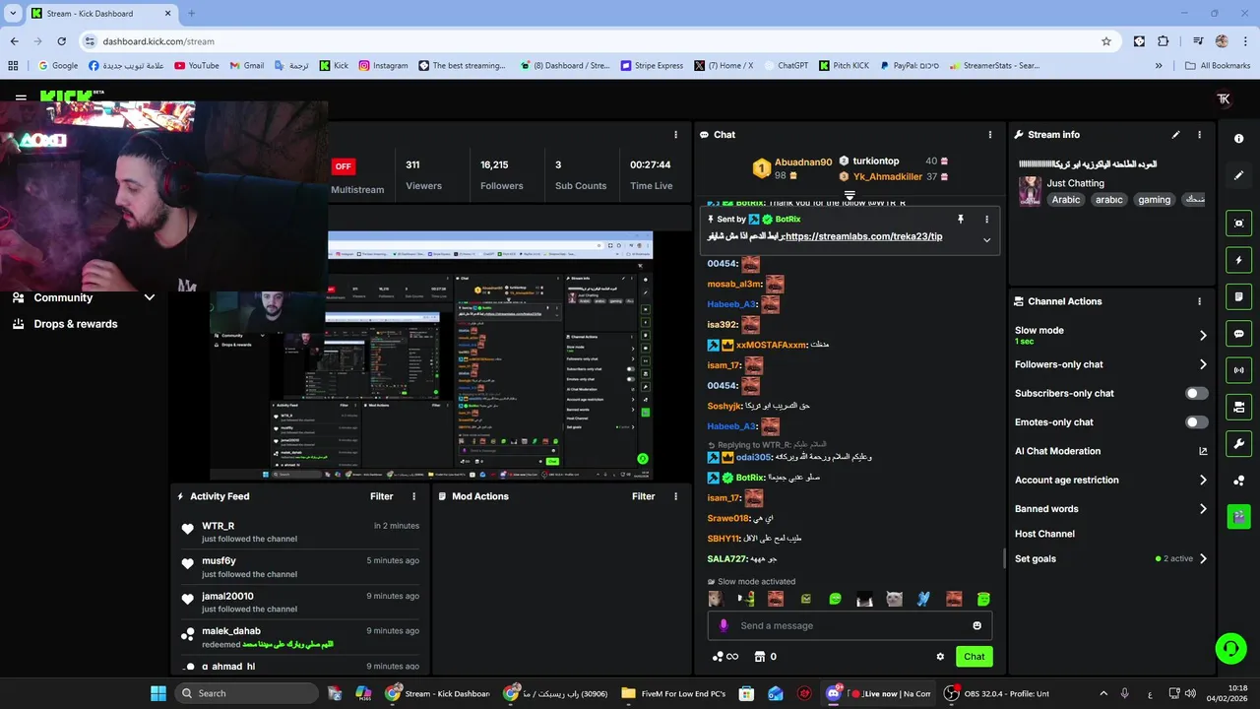The image size is (1260, 709).
Task: Click the WTR_R follow entry
Action: tap(299, 532)
